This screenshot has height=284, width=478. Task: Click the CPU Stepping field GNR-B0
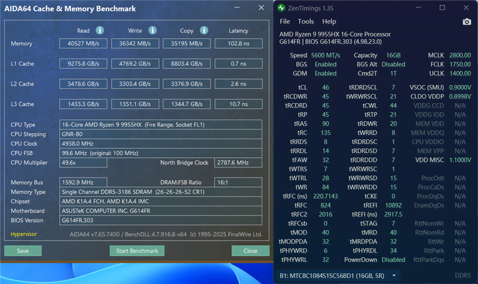tap(161, 134)
